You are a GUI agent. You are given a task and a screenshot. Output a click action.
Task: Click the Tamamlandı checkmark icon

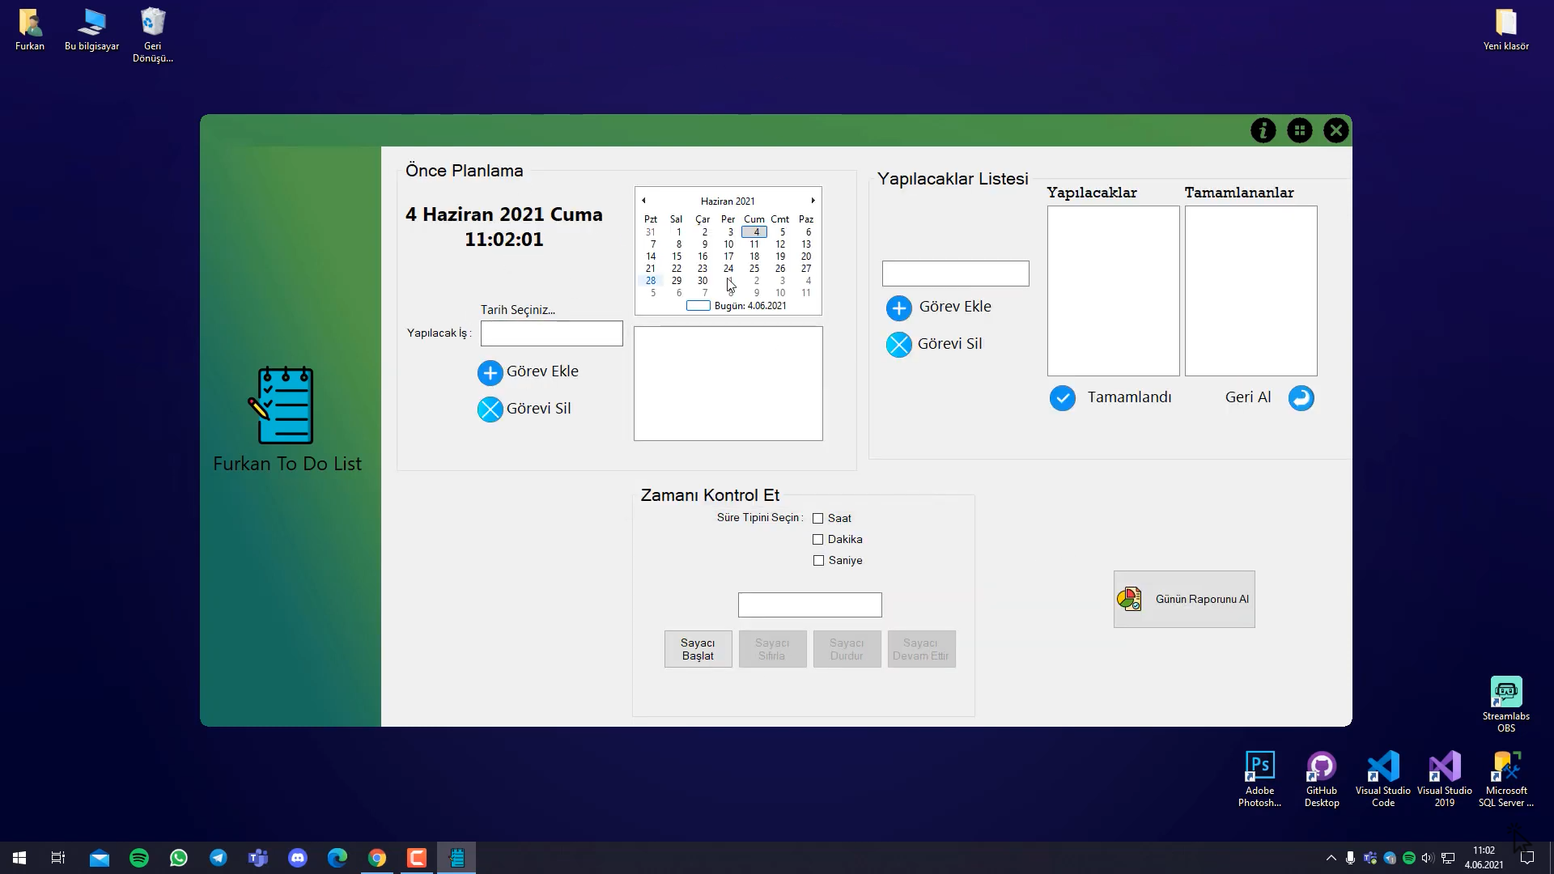[x=1062, y=398]
